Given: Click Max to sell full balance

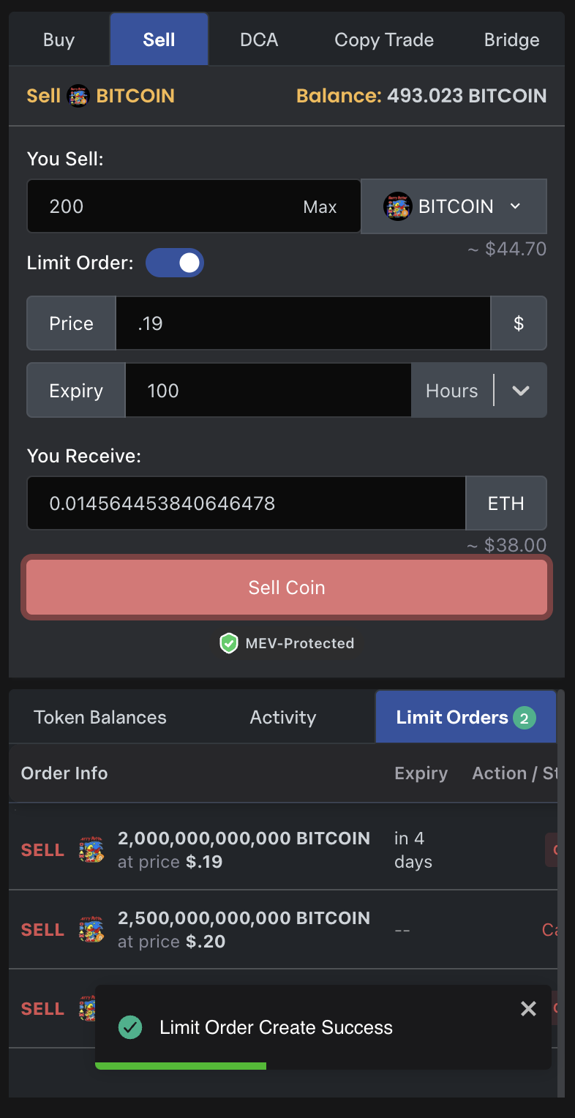Looking at the screenshot, I should (x=320, y=207).
